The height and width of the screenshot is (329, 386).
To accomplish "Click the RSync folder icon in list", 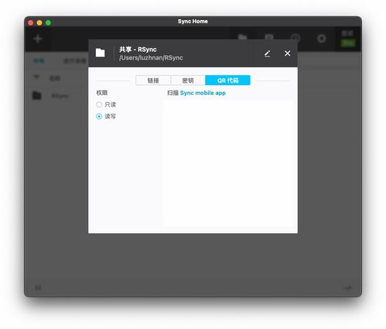I will tap(37, 96).
